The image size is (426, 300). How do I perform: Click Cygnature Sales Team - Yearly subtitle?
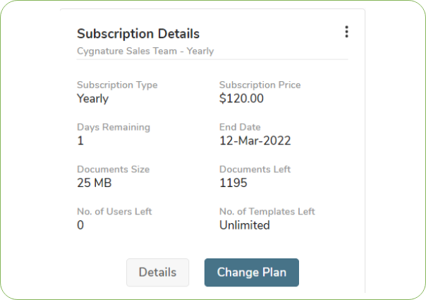[145, 51]
